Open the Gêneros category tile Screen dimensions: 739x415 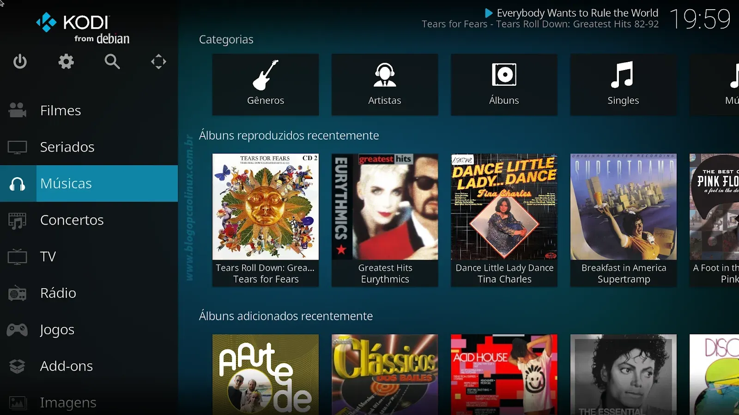pos(266,84)
